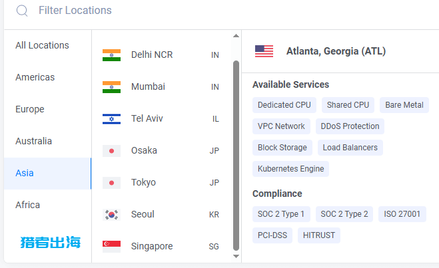Click the locations list scrollbar thumb
This screenshot has height=268, width=439.
236,156
